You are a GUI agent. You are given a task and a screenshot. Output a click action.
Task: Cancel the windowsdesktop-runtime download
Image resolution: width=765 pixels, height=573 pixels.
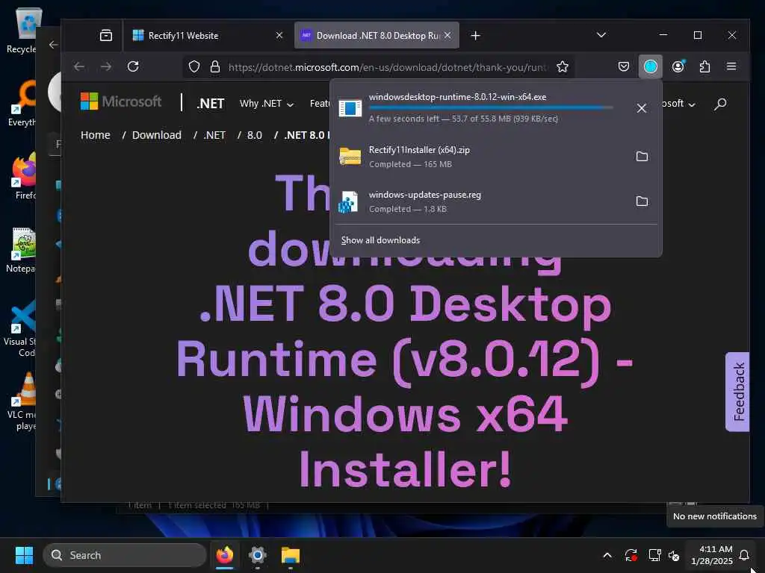pyautogui.click(x=642, y=108)
